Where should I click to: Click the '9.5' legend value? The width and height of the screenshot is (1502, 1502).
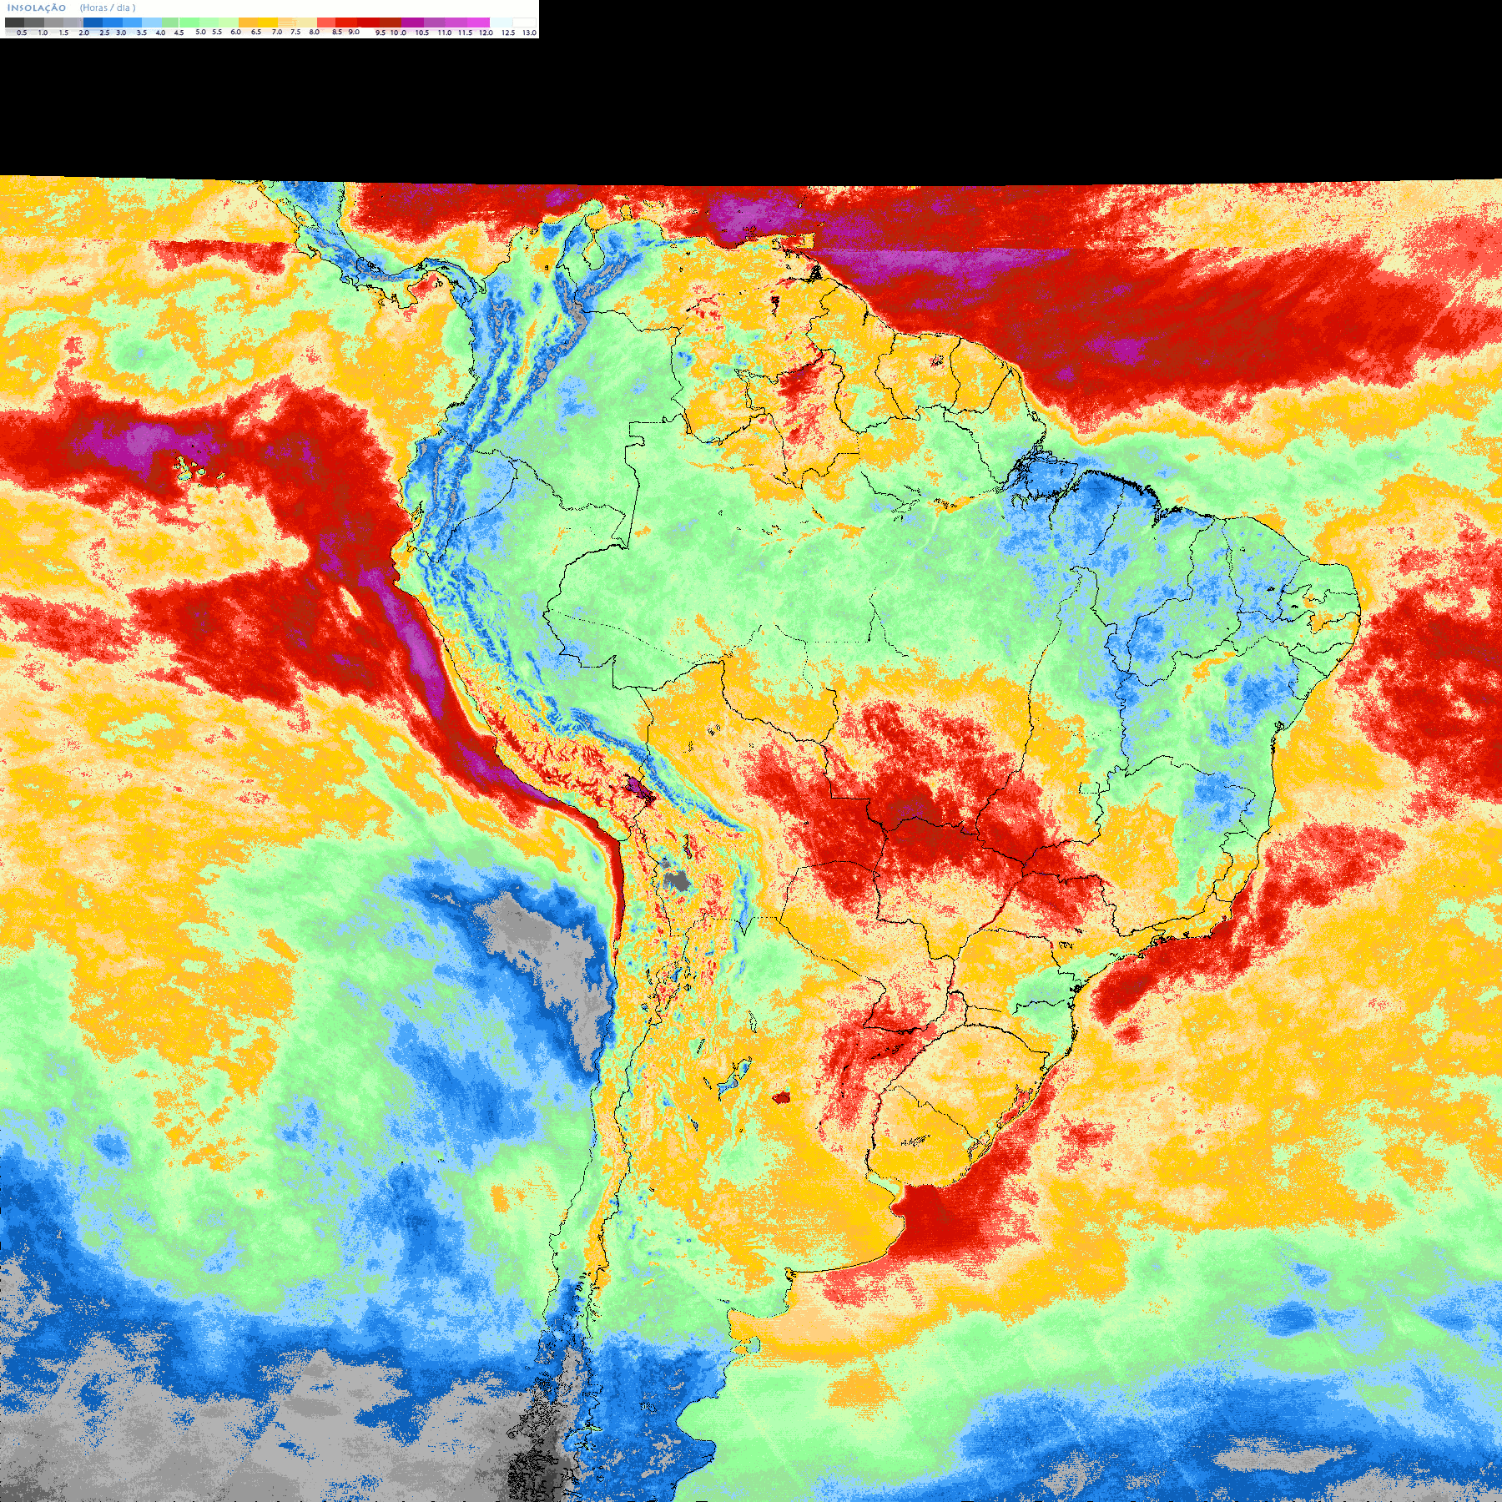(381, 33)
